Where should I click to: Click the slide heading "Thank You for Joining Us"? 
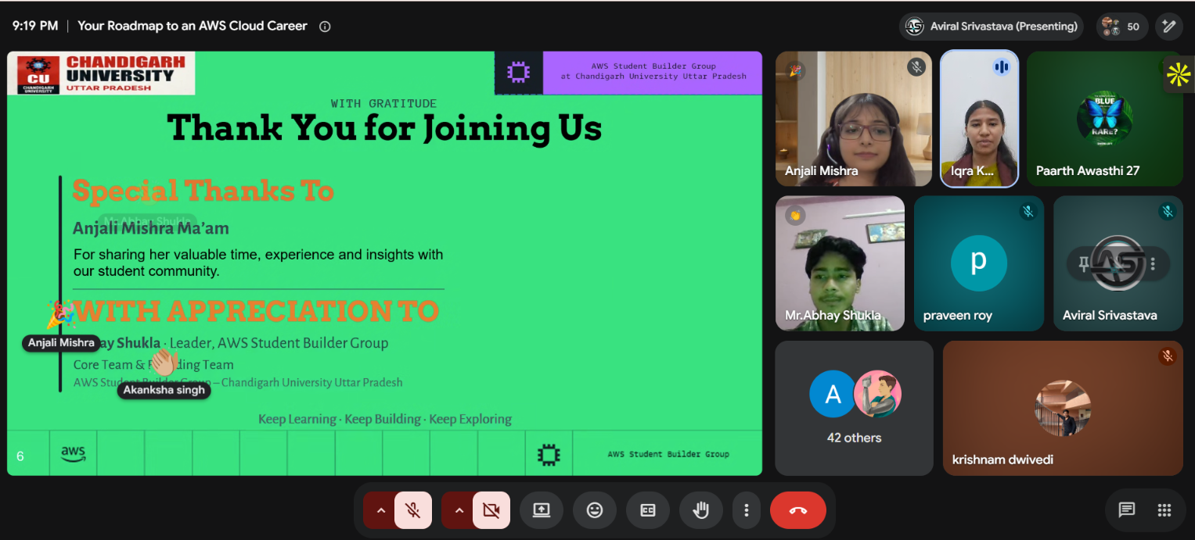pyautogui.click(x=384, y=128)
